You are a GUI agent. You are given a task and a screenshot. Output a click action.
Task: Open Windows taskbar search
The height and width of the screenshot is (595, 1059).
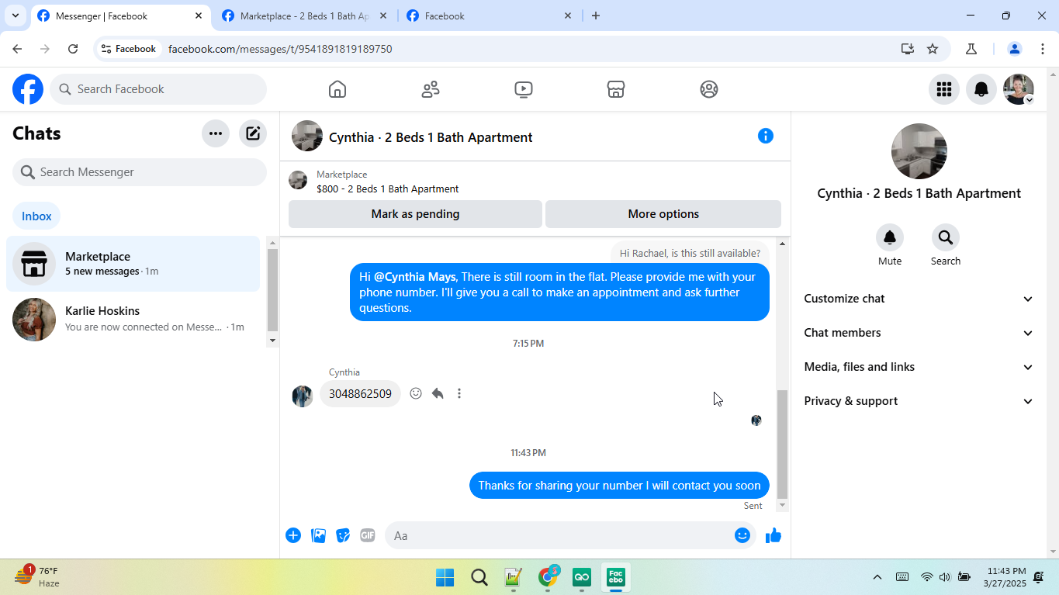pos(479,577)
